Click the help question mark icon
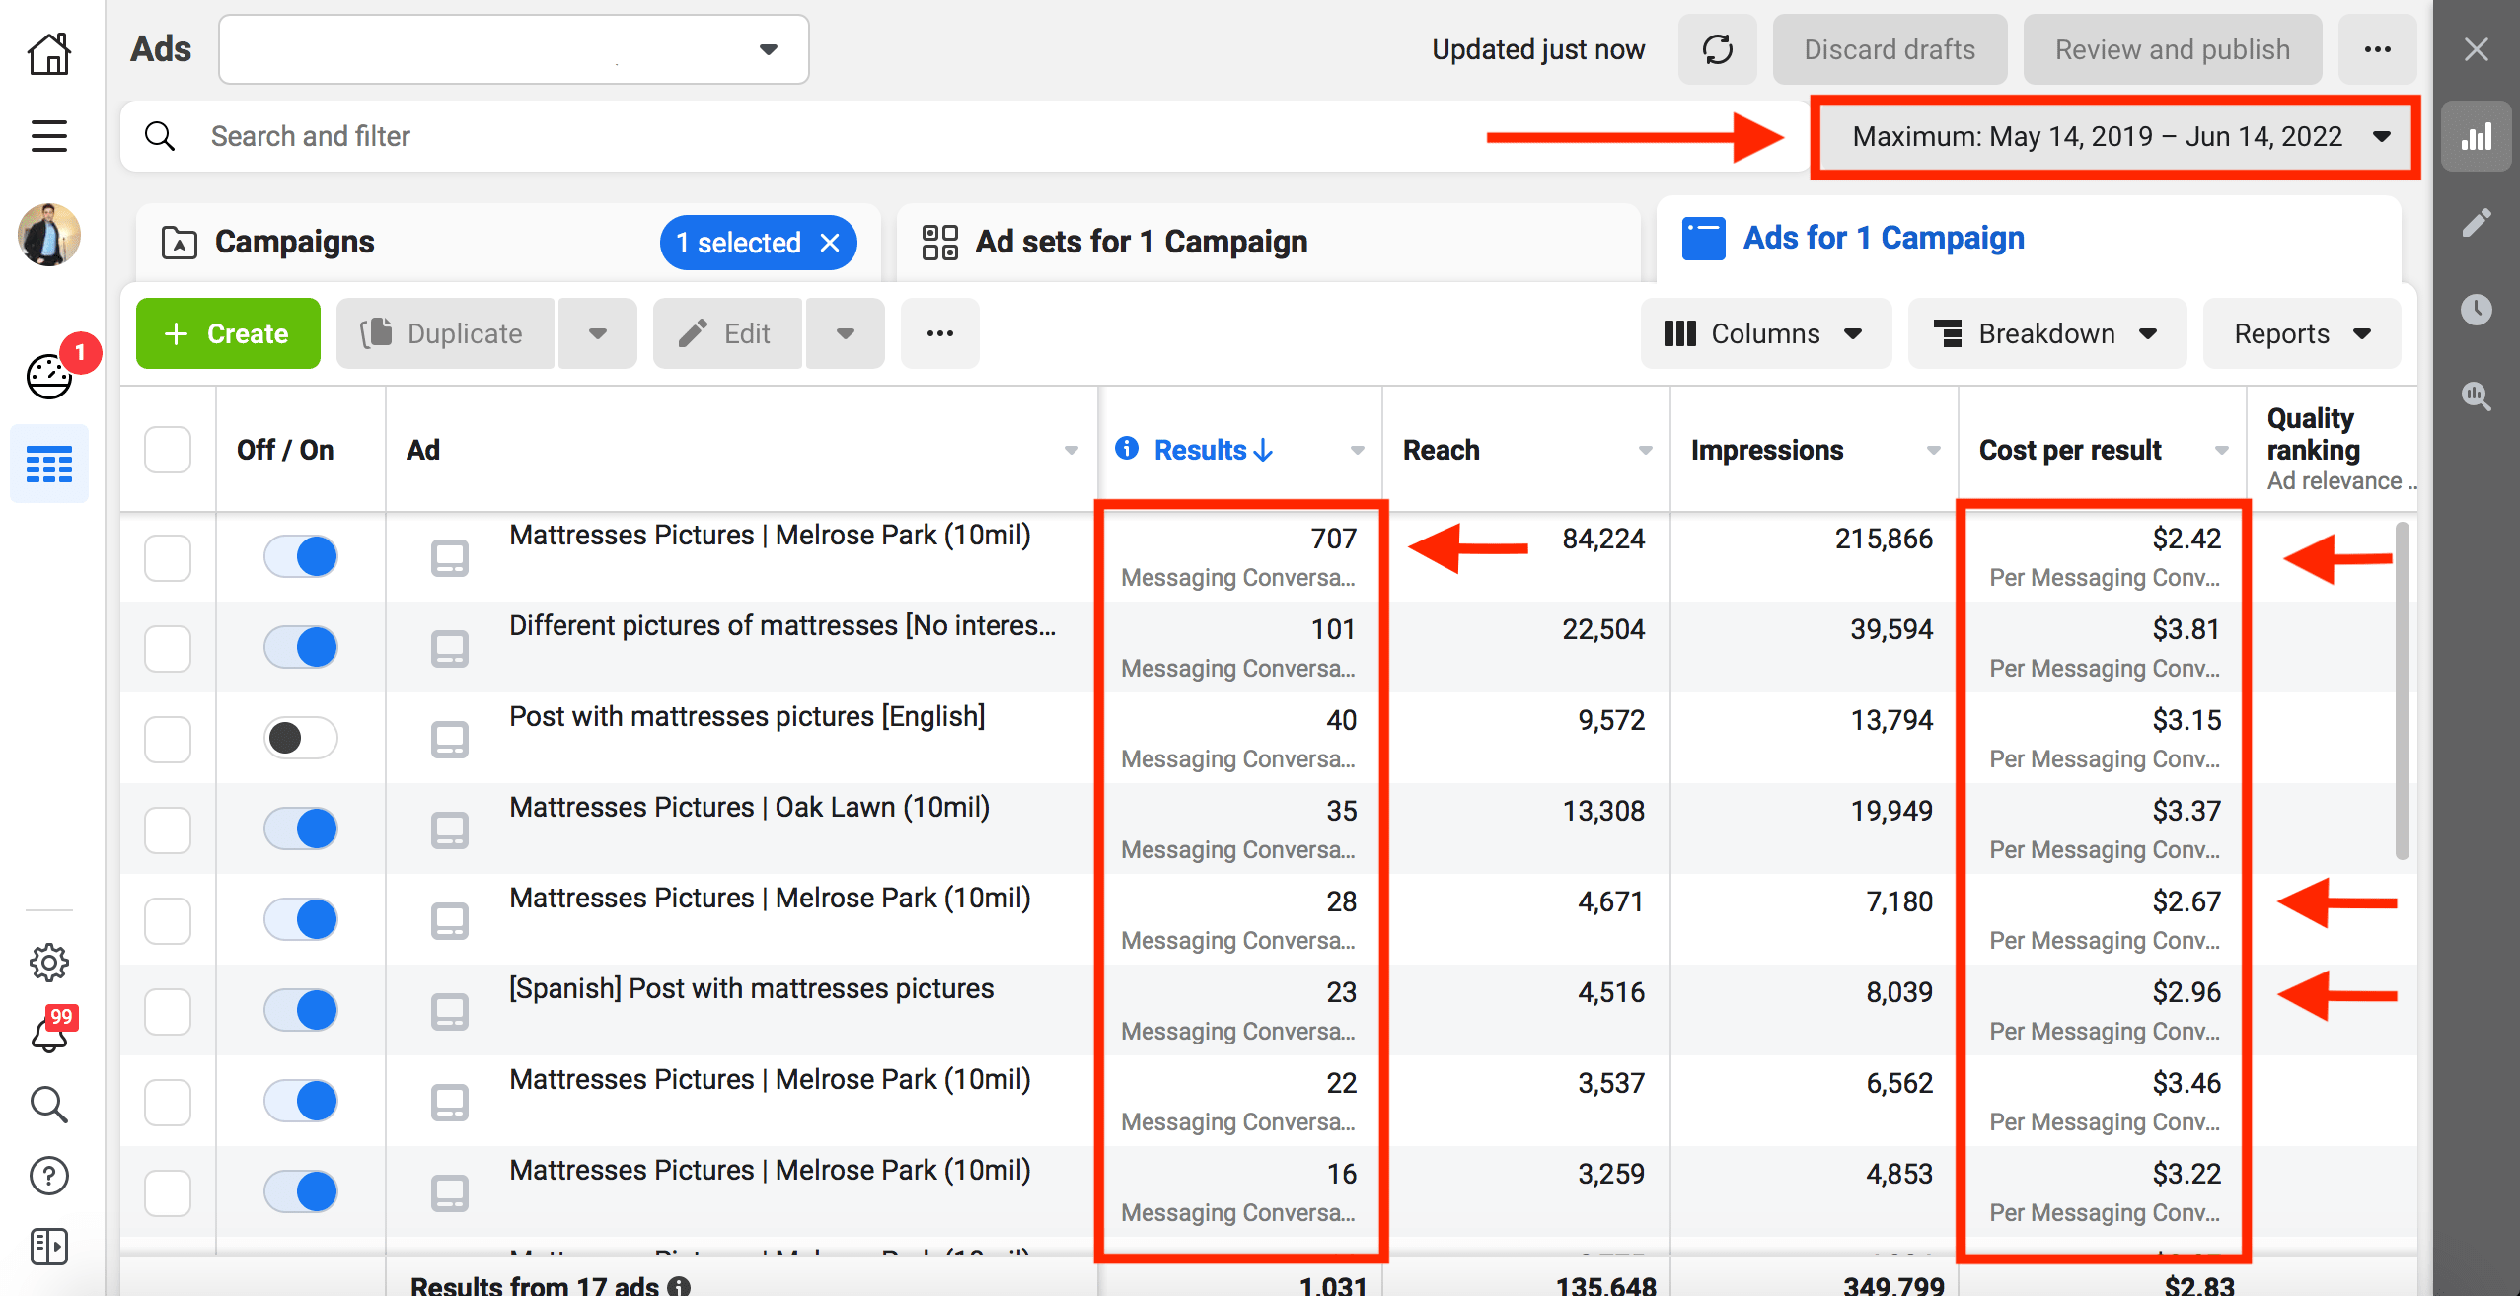2520x1296 pixels. pos(48,1176)
